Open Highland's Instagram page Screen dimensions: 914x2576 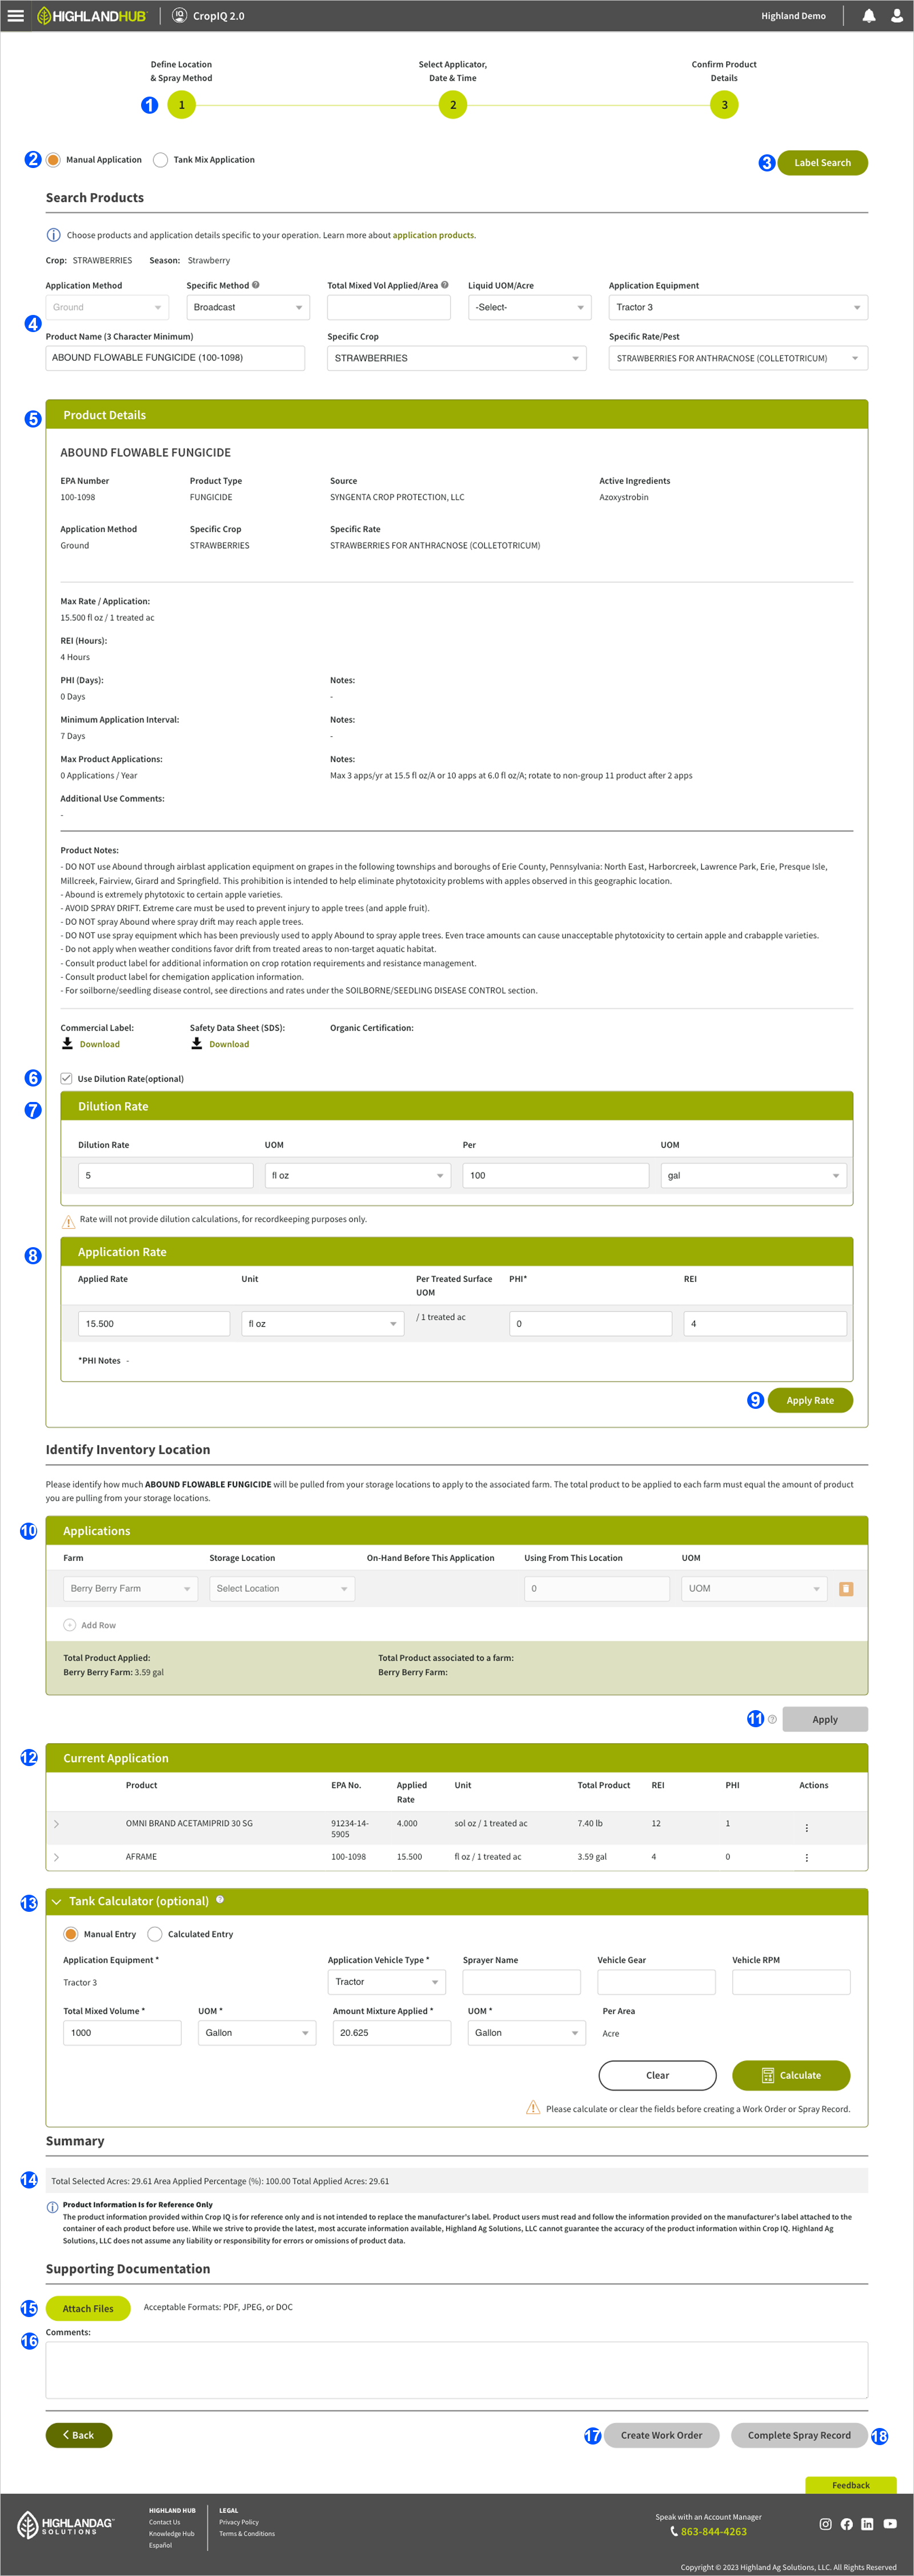825,2524
